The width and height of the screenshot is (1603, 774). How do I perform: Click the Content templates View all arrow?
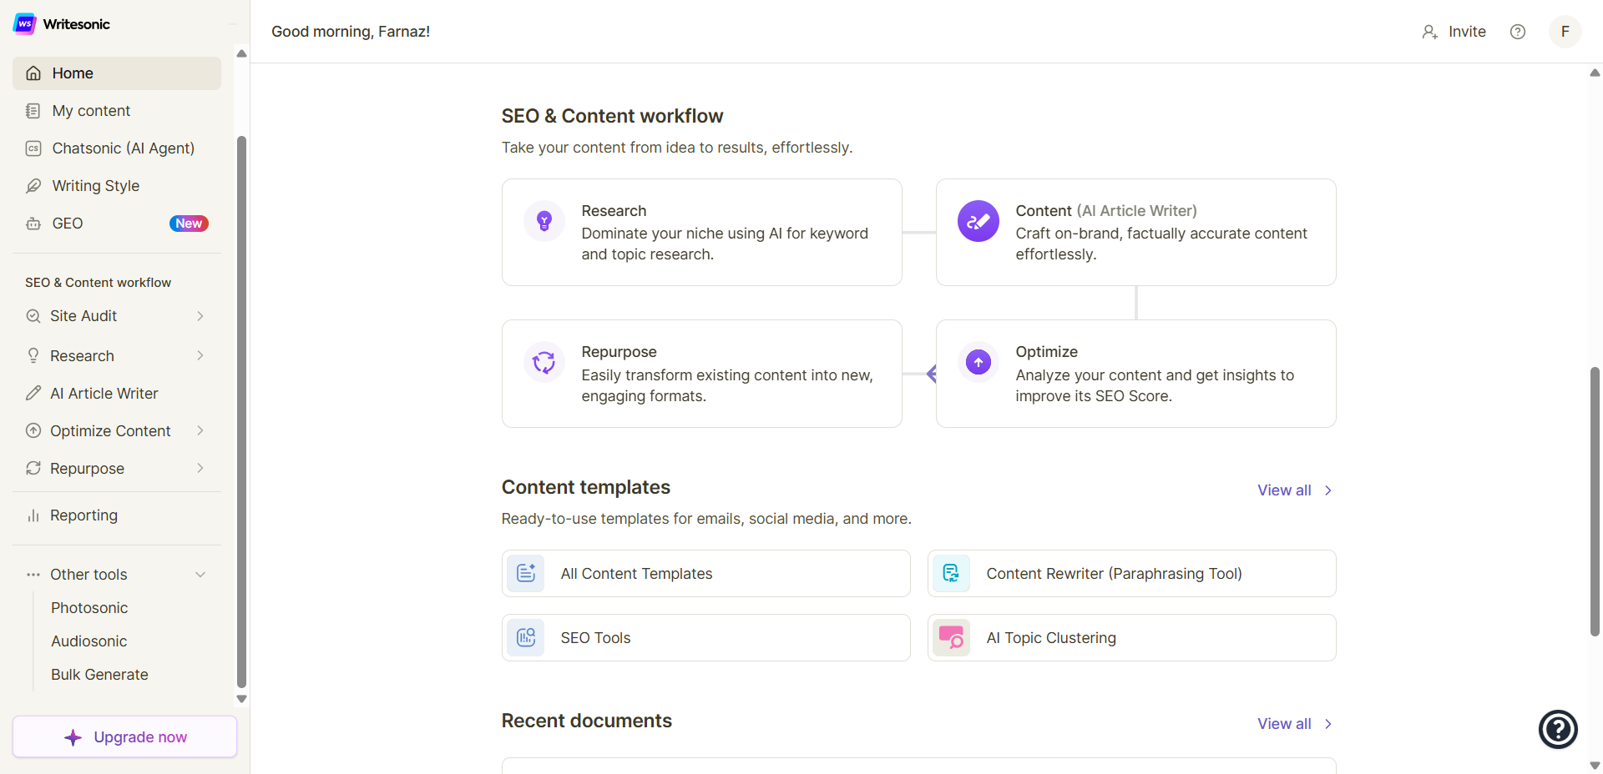coord(1328,490)
